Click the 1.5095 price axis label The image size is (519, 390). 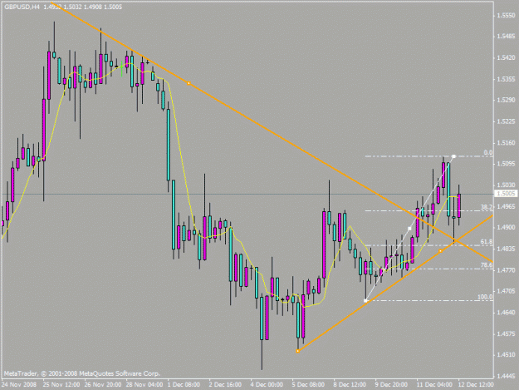(x=506, y=164)
